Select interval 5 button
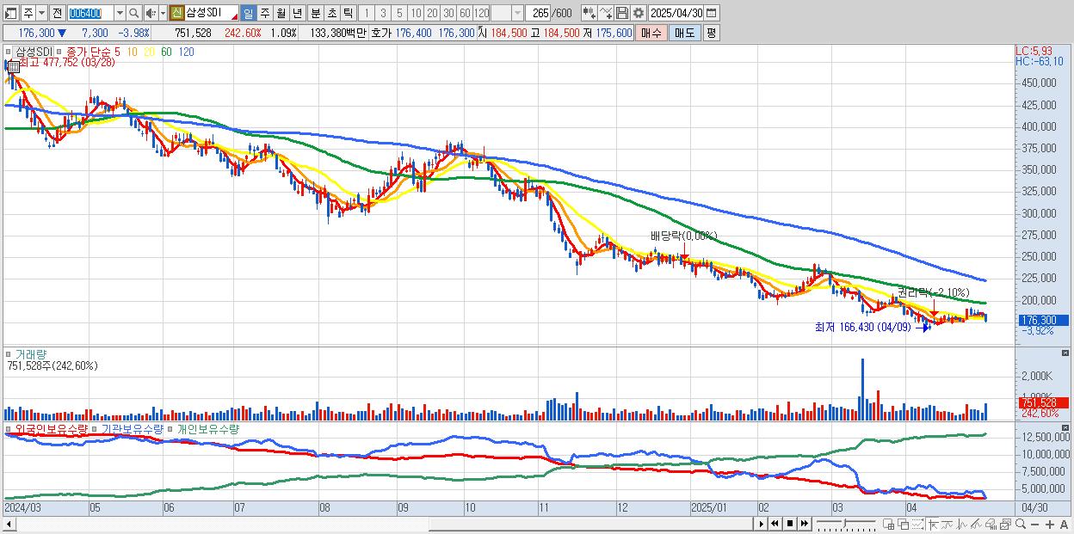Screen dimensions: 1074x534 point(399,13)
